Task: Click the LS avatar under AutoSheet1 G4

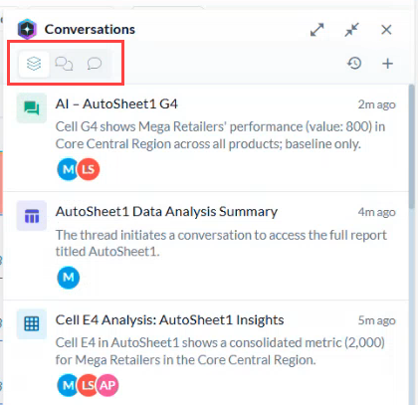Action: 89,169
